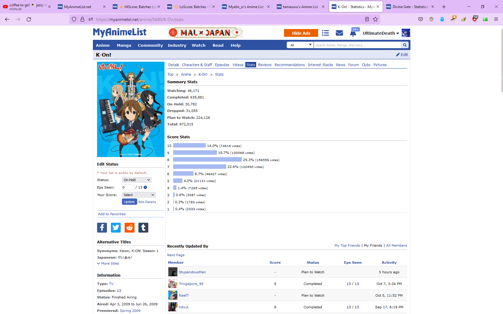503x314 pixels.
Task: Open the search category All dropdown
Action: [300, 45]
